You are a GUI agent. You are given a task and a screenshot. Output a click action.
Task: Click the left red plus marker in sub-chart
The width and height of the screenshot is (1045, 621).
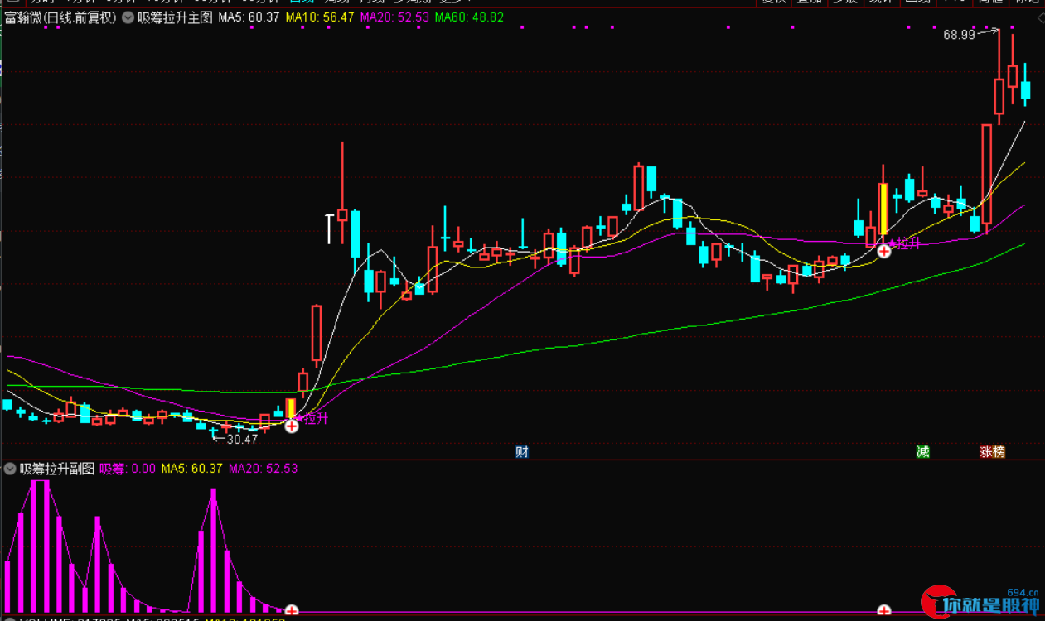292,612
